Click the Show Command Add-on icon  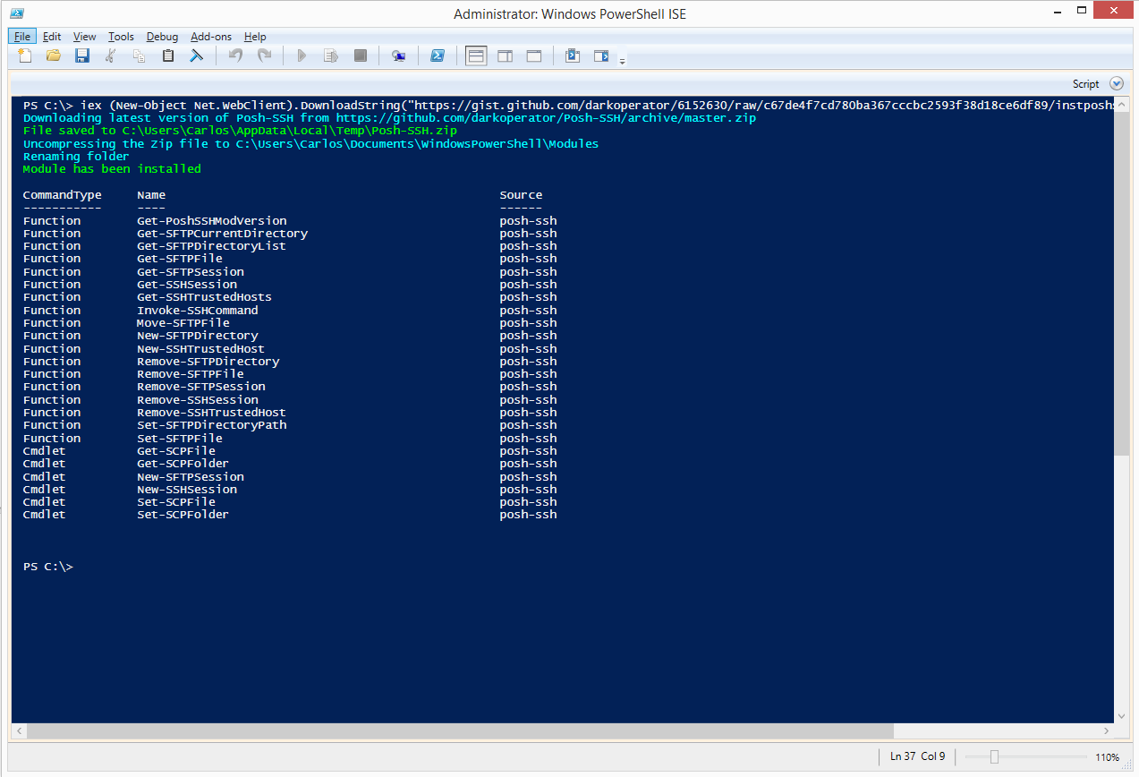(601, 56)
